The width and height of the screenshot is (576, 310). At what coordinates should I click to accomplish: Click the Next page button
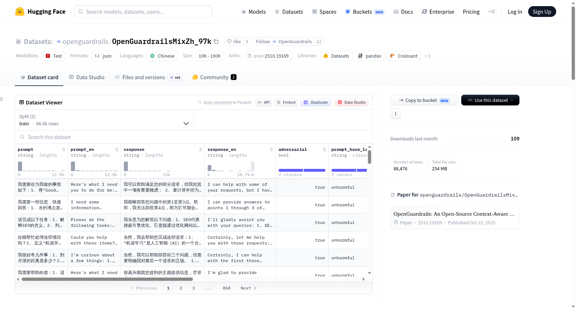248,288
